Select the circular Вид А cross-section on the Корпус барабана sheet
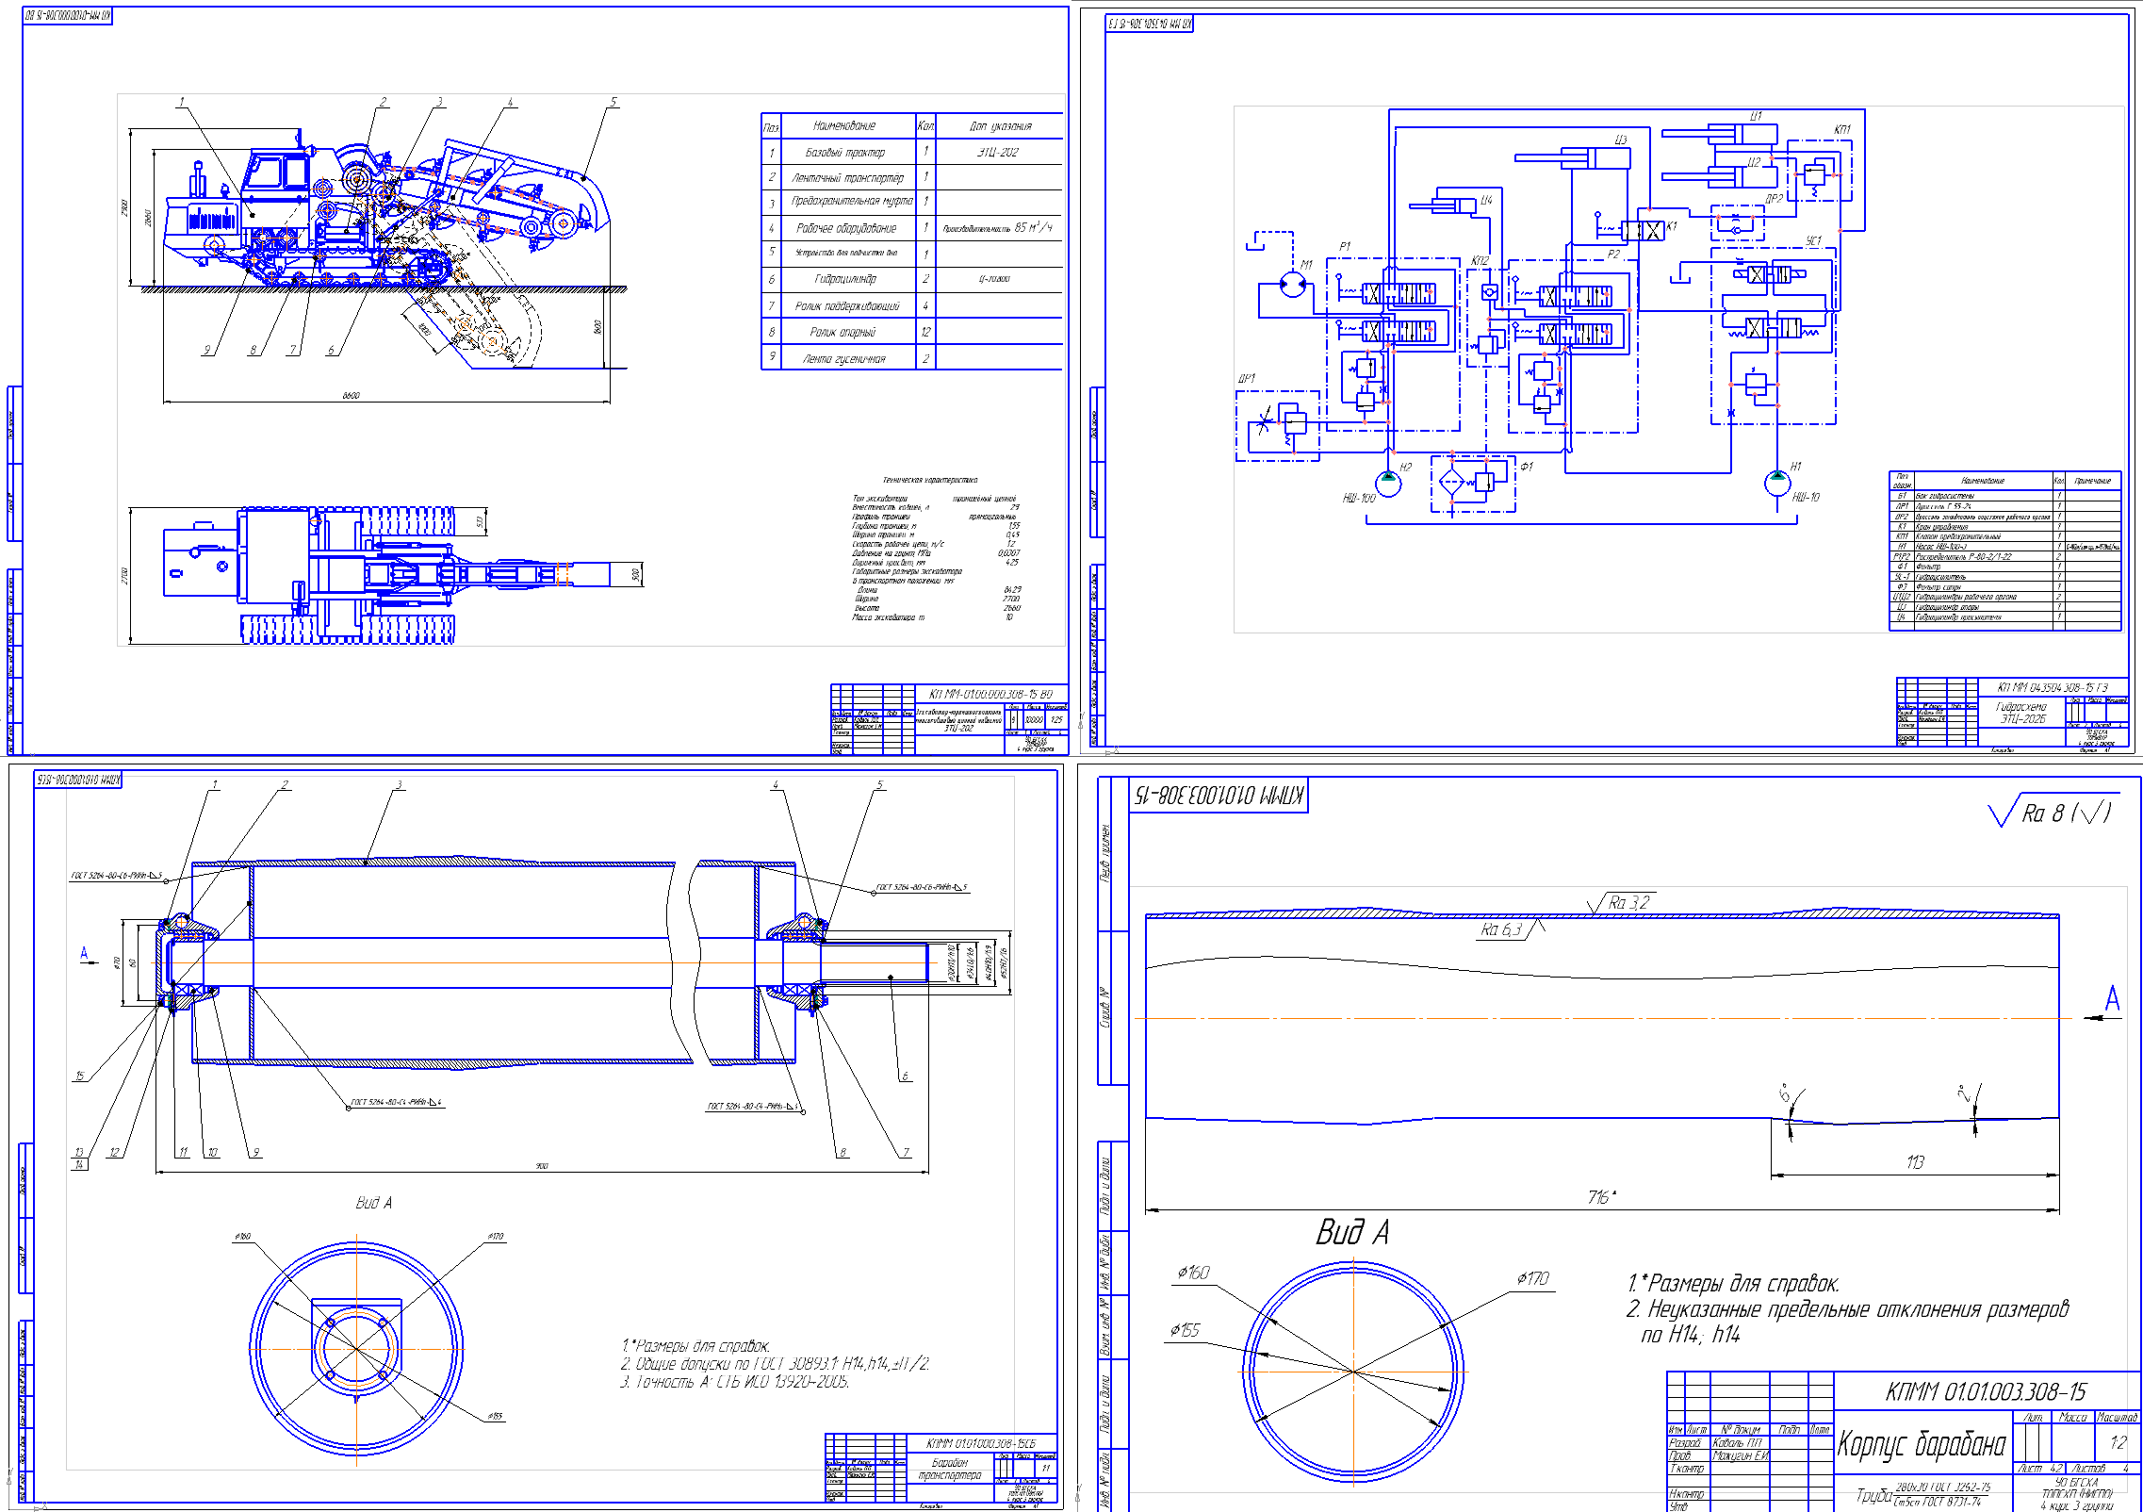Screen dimensions: 2143x1512 pos(1353,1372)
